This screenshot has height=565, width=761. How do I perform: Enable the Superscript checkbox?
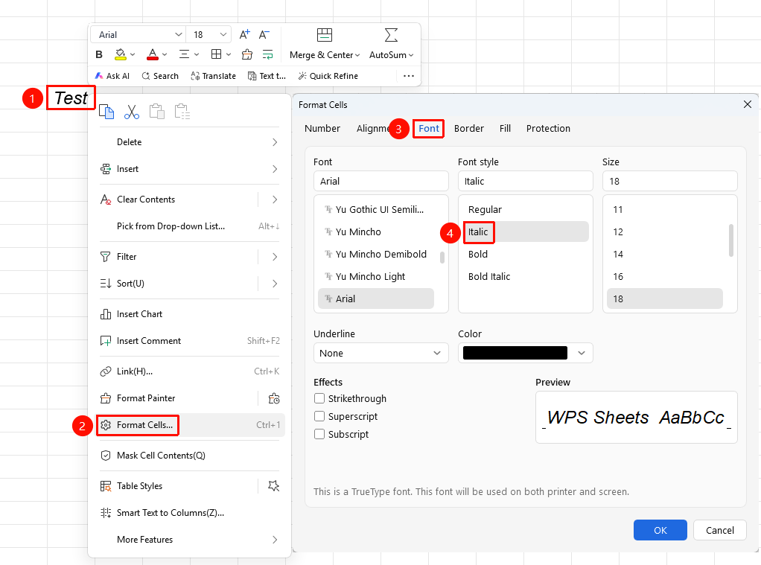(319, 416)
